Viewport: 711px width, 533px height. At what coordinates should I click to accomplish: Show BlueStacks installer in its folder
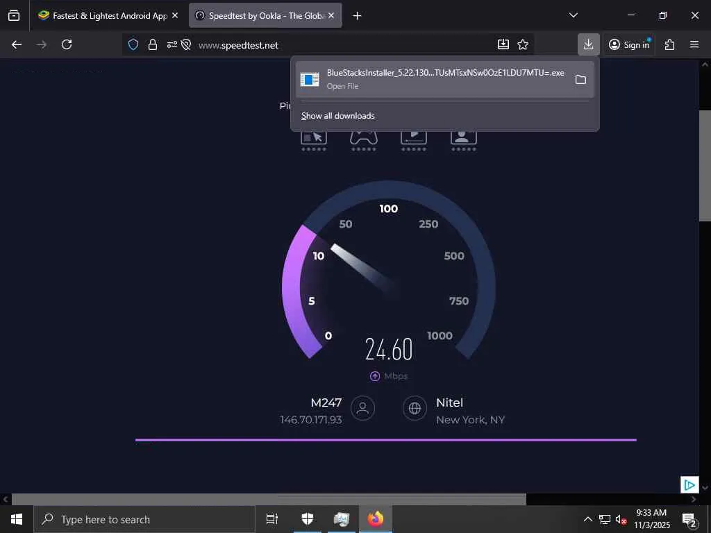click(580, 80)
